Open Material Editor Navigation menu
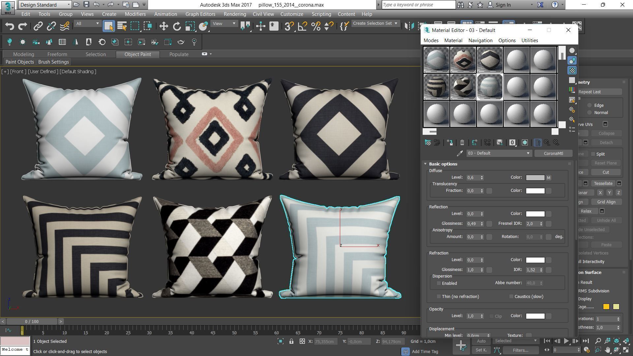633x356 pixels. click(x=480, y=41)
